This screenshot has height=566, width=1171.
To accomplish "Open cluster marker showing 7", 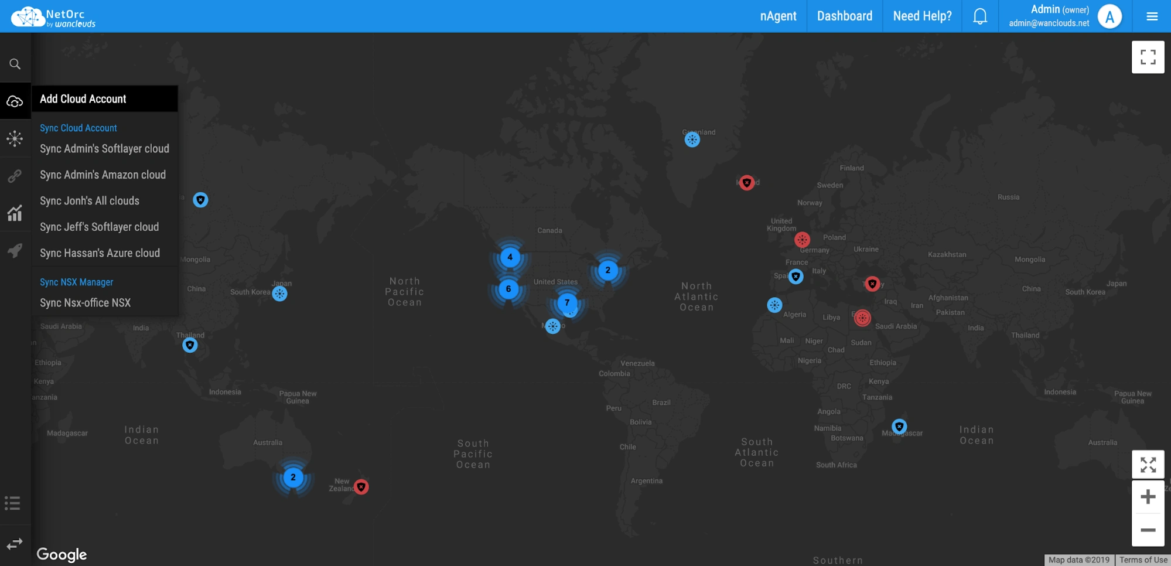I will point(567,303).
